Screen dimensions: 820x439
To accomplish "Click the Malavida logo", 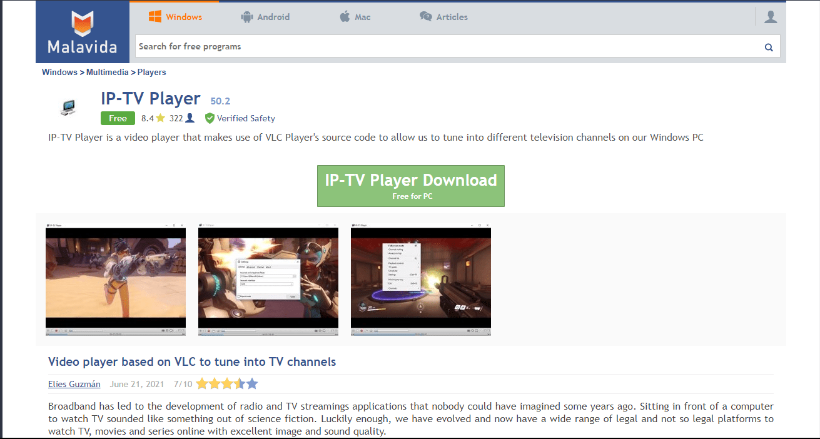I will click(x=83, y=32).
